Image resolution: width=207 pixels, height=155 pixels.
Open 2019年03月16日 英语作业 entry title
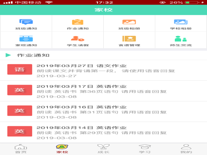[x=81, y=107]
